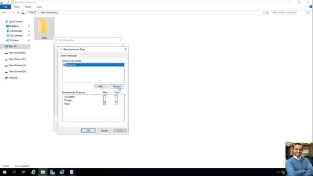The width and height of the screenshot is (313, 176).
Task: Open the View ribbon tab
Action: pos(39,7)
